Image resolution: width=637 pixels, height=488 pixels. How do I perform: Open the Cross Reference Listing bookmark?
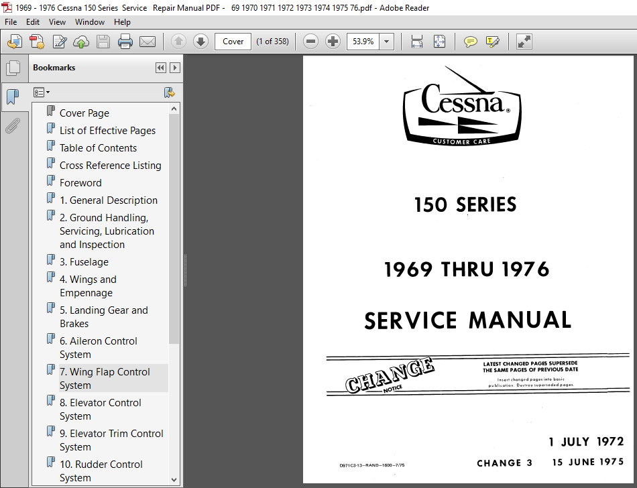[110, 166]
